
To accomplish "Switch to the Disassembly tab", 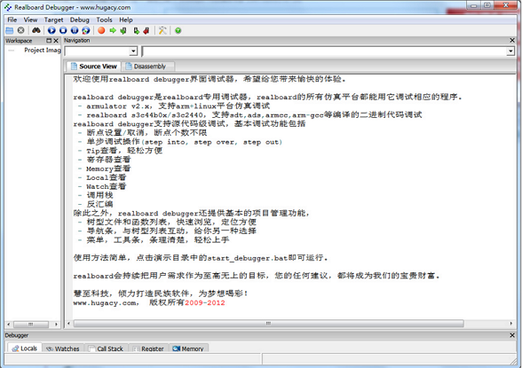I will (x=147, y=67).
